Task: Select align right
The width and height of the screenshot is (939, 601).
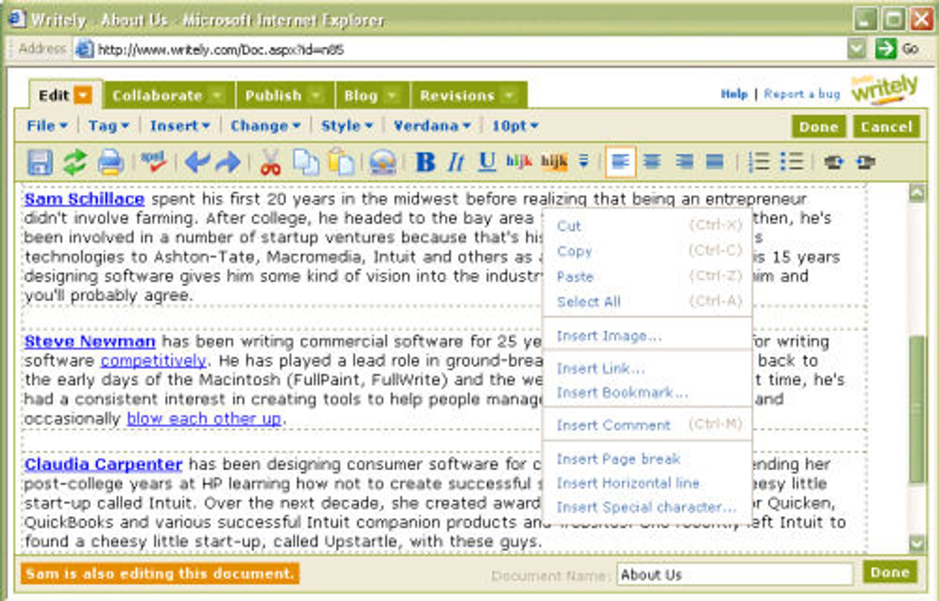Action: pyautogui.click(x=684, y=162)
